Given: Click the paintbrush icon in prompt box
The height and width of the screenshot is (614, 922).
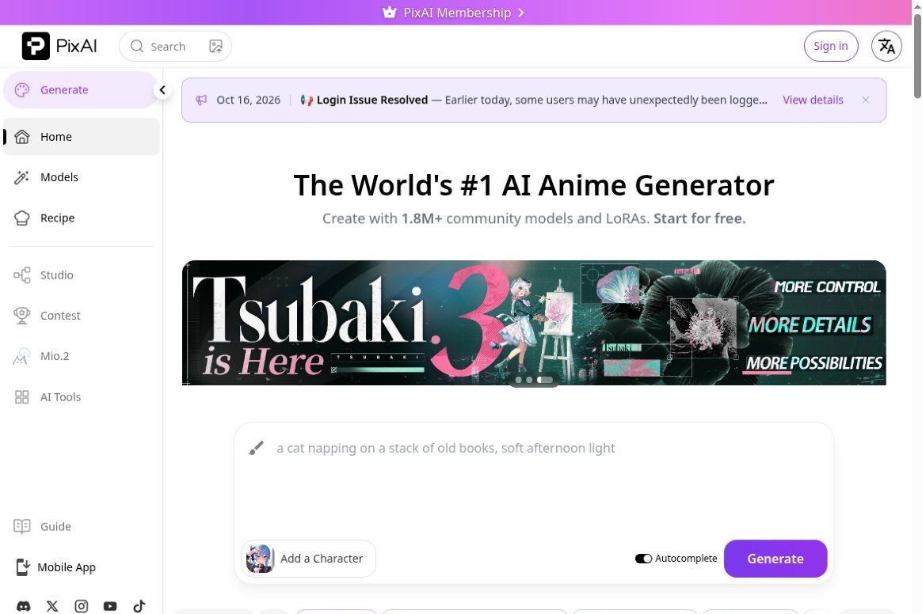Looking at the screenshot, I should 257,449.
